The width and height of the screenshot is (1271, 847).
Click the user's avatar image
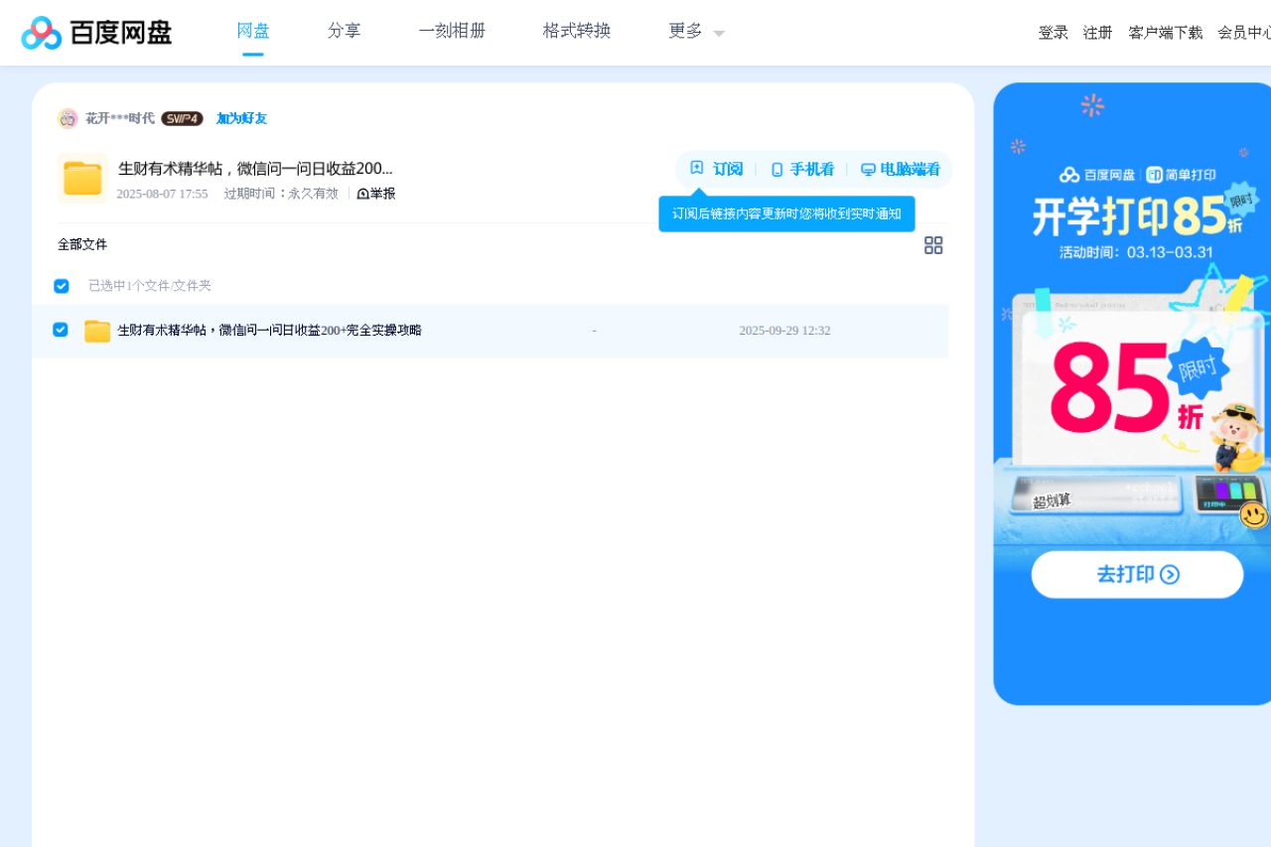pos(68,117)
